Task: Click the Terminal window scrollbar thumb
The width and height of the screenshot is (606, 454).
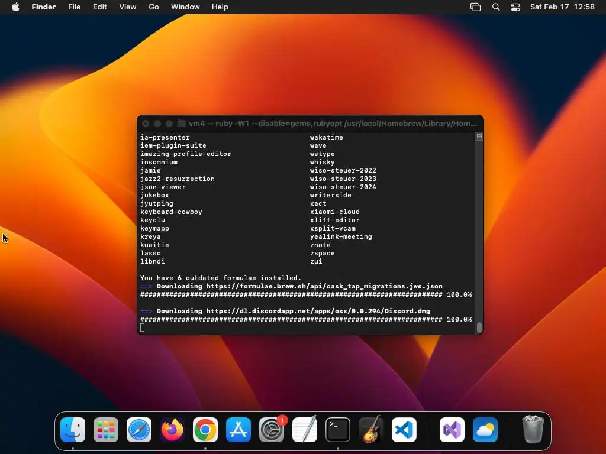Action: click(479, 327)
